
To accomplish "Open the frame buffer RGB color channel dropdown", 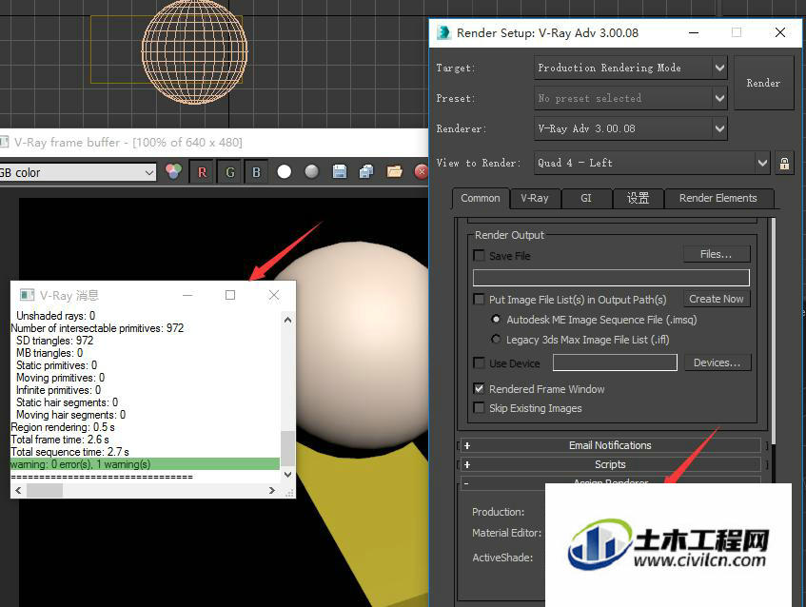I will [x=78, y=173].
